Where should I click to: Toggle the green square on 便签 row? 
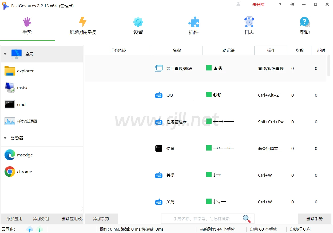tap(209, 148)
